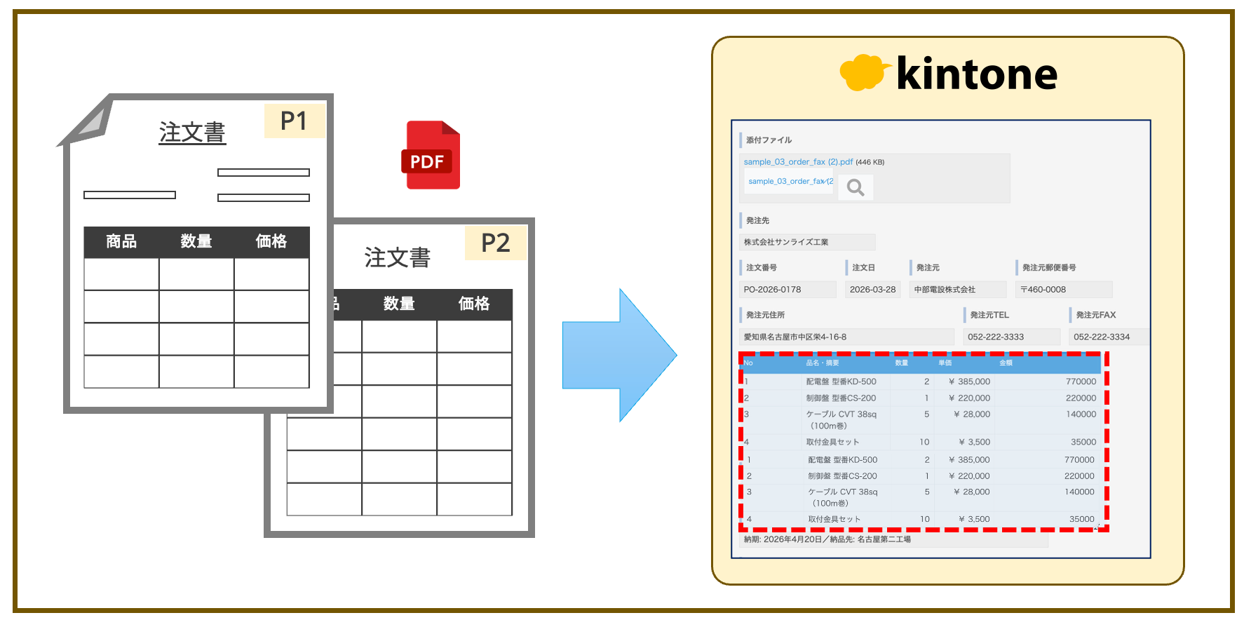Select the 〒460-0008 postal code field
Viewport: 1244px width, 620px height.
tap(1064, 290)
